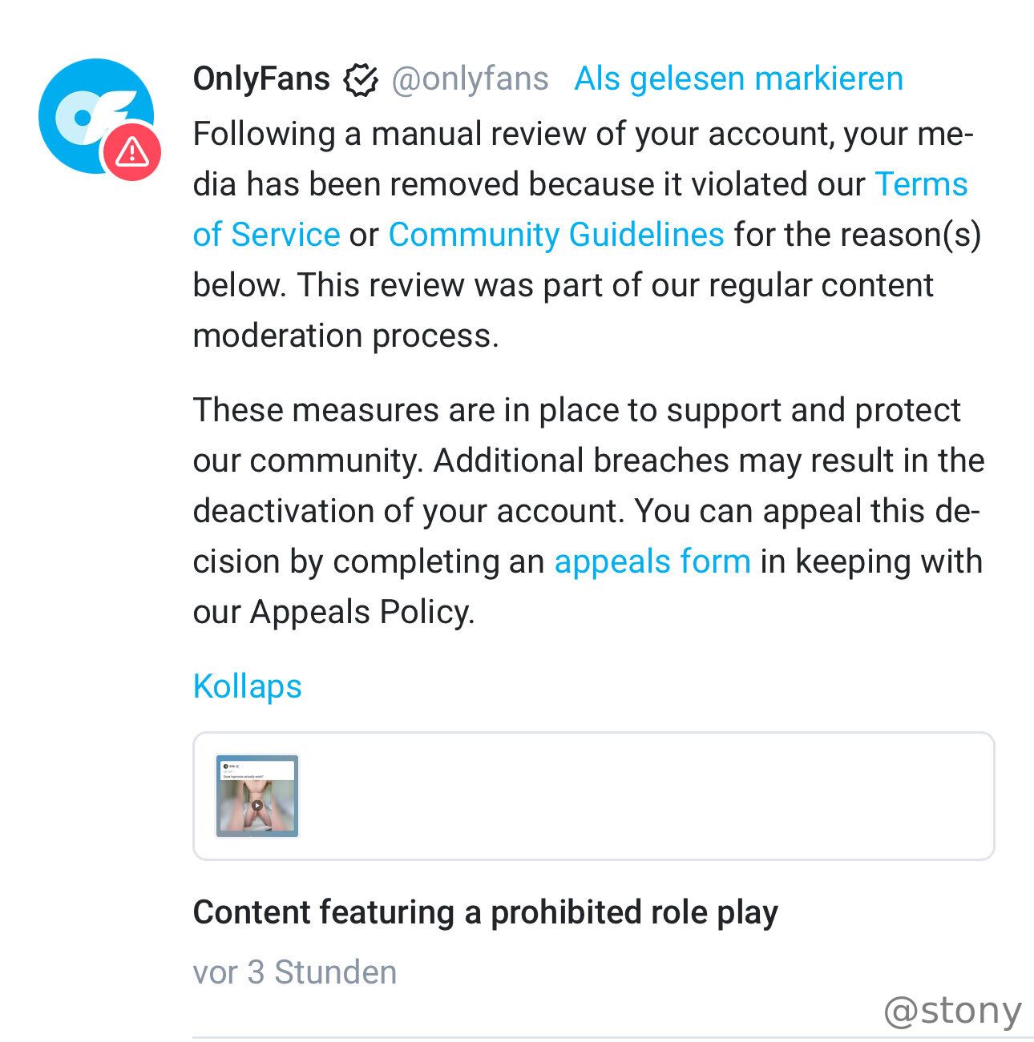
Task: Open the appeals form link
Action: pyautogui.click(x=652, y=561)
